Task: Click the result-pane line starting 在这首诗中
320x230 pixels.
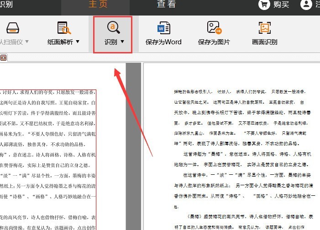Action: pos(247,175)
